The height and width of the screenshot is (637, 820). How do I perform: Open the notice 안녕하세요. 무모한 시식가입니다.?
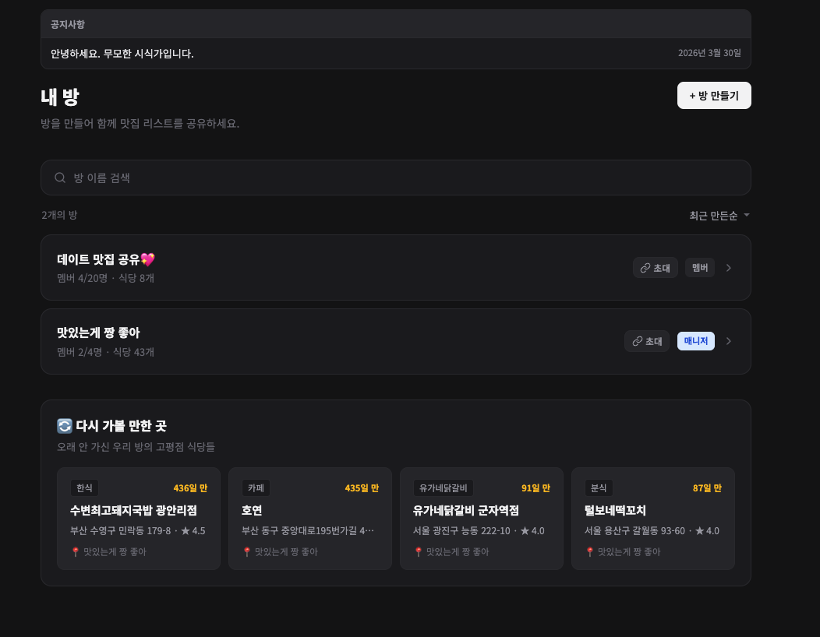[396, 53]
